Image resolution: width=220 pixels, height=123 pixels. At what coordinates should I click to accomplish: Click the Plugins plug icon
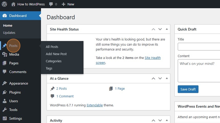5,92
